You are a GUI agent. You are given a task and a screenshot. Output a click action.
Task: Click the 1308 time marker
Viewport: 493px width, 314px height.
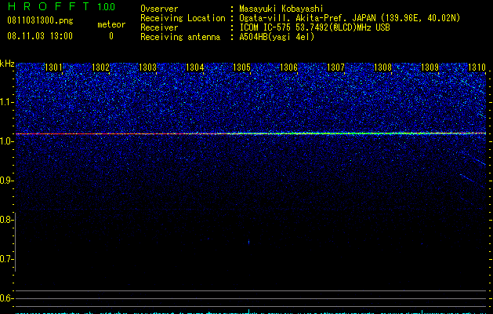pos(382,67)
